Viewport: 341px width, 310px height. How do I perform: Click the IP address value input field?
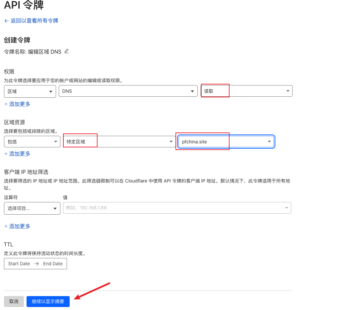coord(172,208)
